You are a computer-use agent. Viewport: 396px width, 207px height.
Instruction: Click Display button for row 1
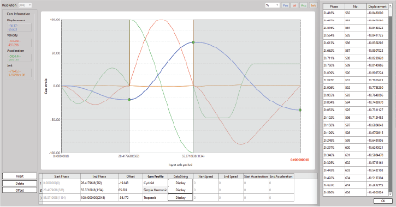(x=180, y=183)
